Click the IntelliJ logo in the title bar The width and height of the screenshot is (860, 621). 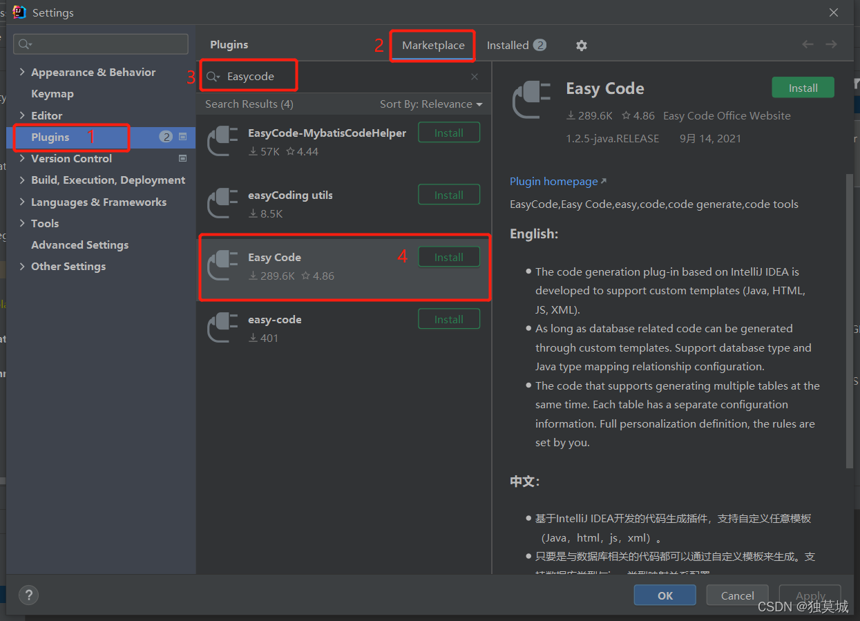coord(19,12)
